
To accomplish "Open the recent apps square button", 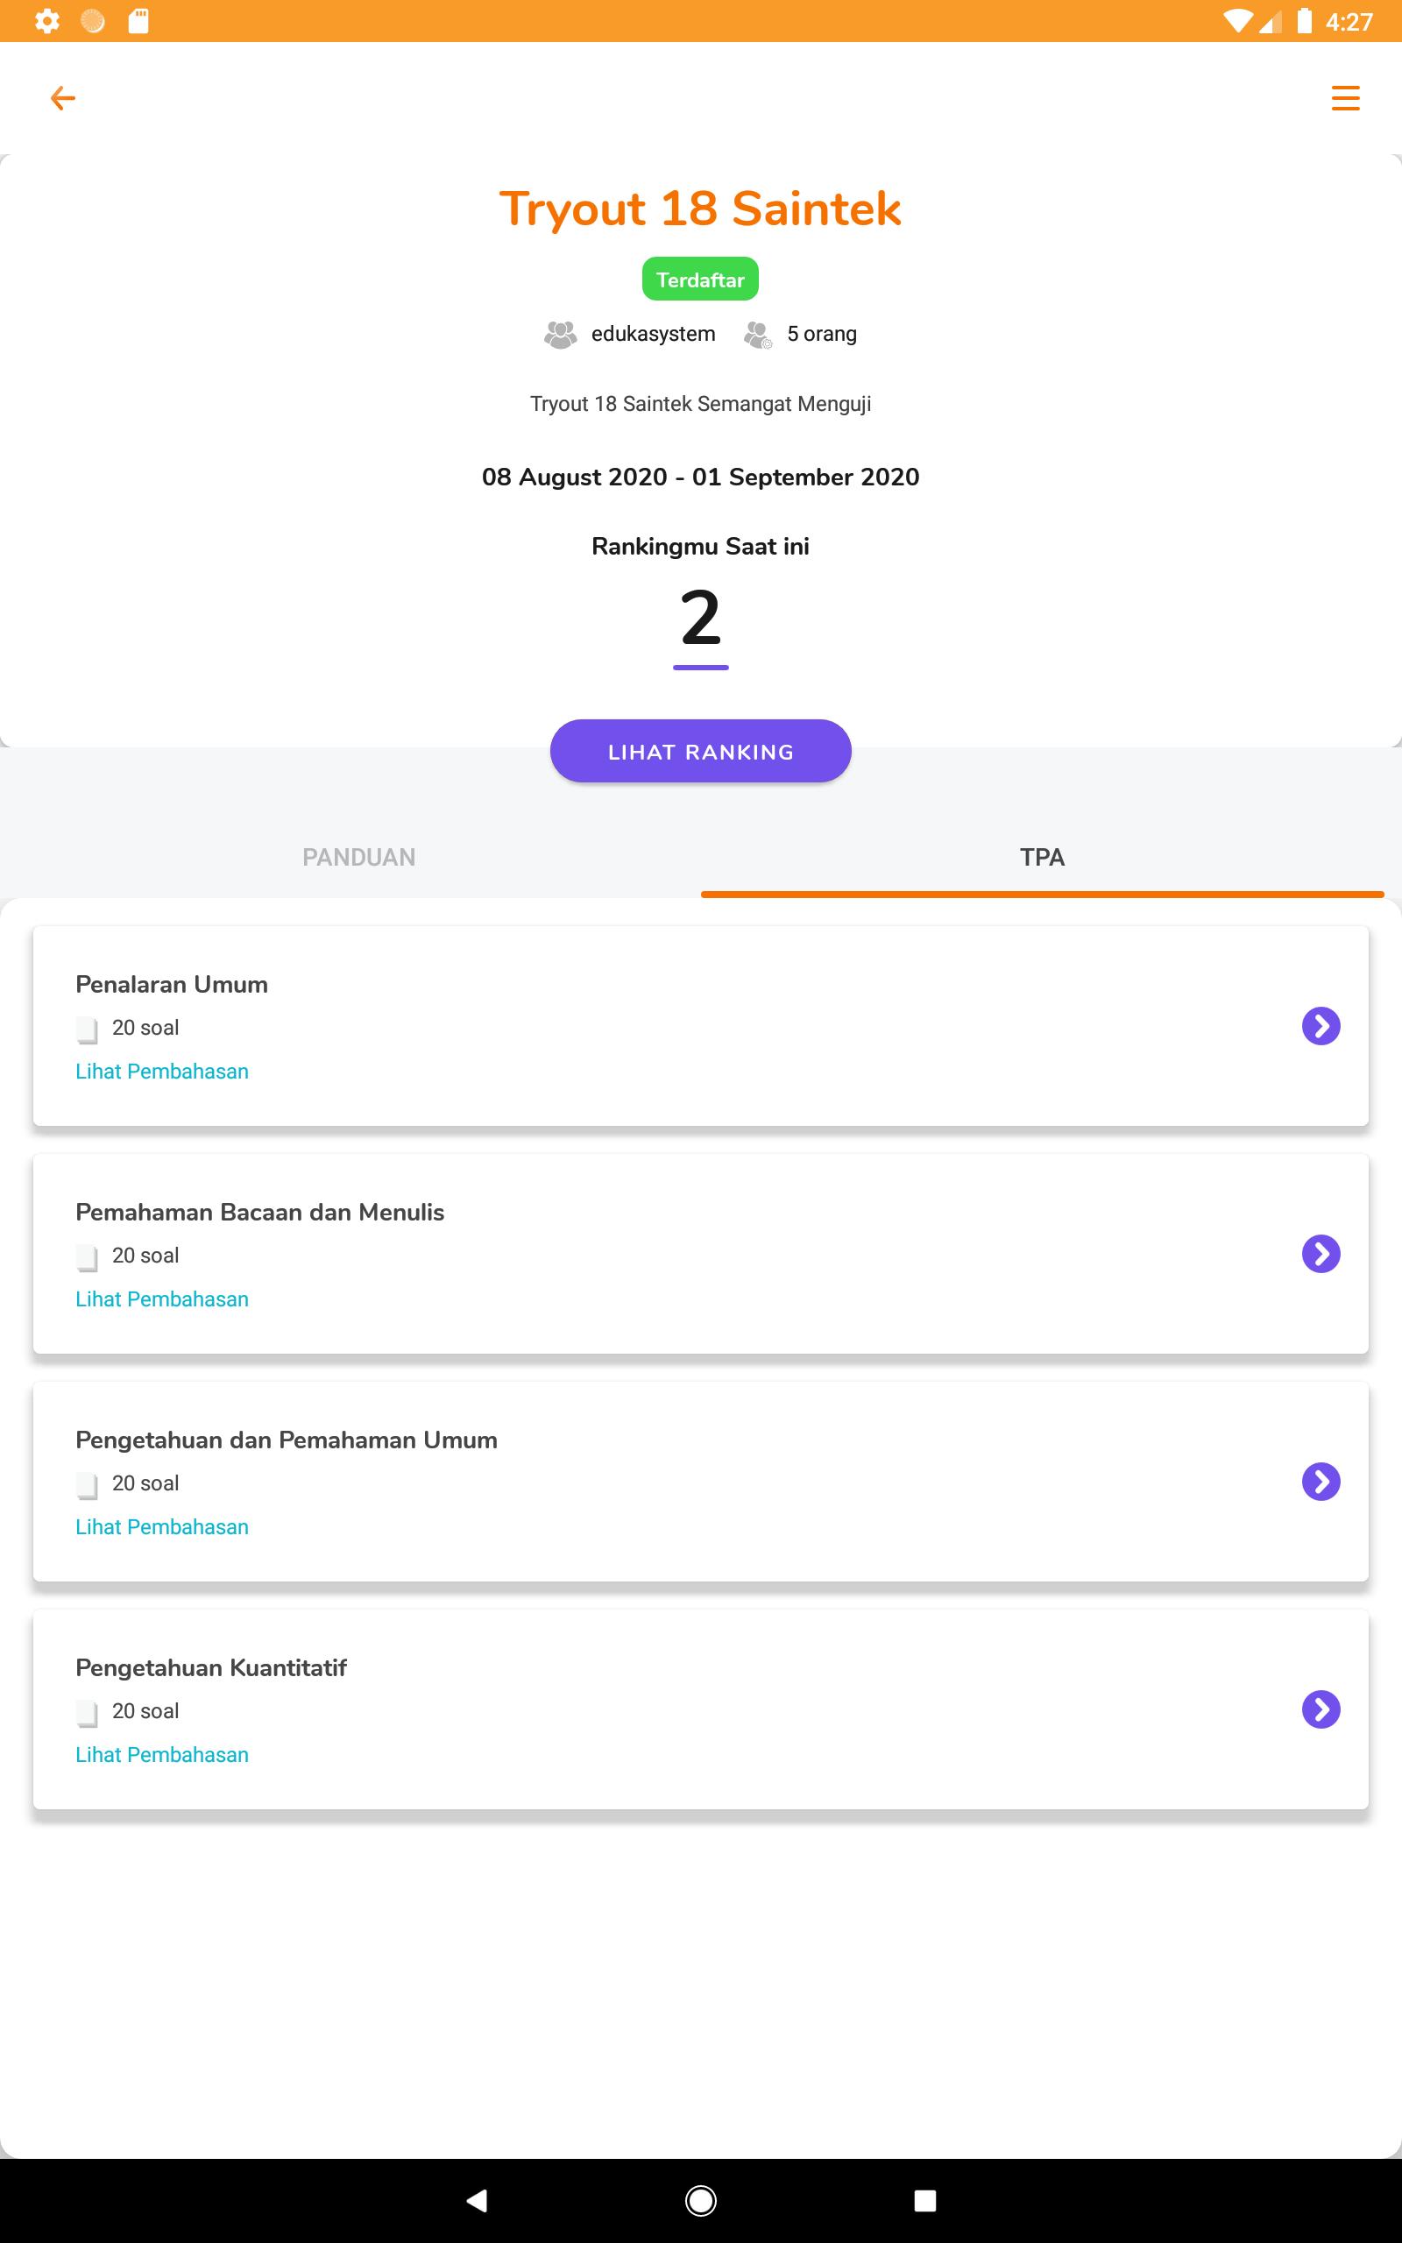I will pyautogui.click(x=924, y=2200).
